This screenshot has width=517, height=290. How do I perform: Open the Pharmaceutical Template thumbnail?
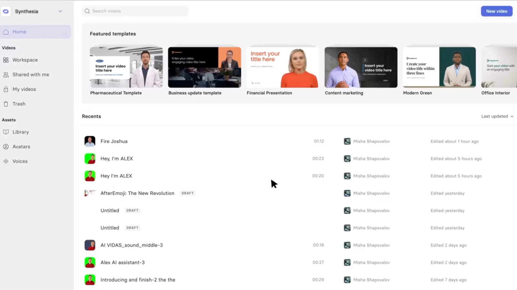tap(126, 67)
